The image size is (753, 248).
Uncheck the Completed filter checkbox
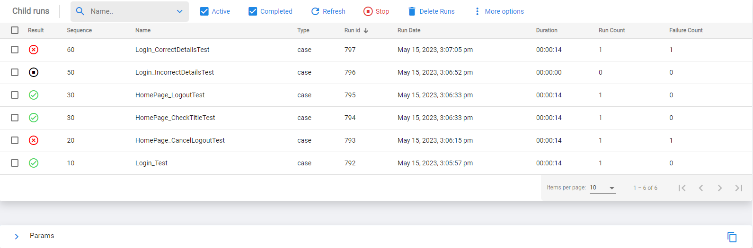253,11
